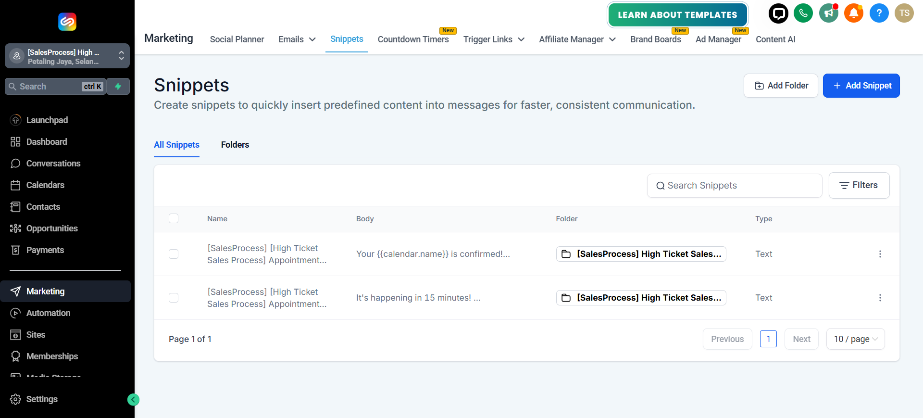923x418 pixels.
Task: Open the chat widget icon in header
Action: (x=778, y=13)
